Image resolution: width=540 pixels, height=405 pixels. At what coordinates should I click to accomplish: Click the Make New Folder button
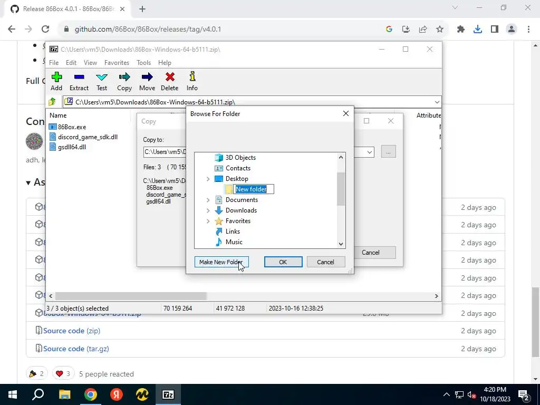(x=221, y=262)
